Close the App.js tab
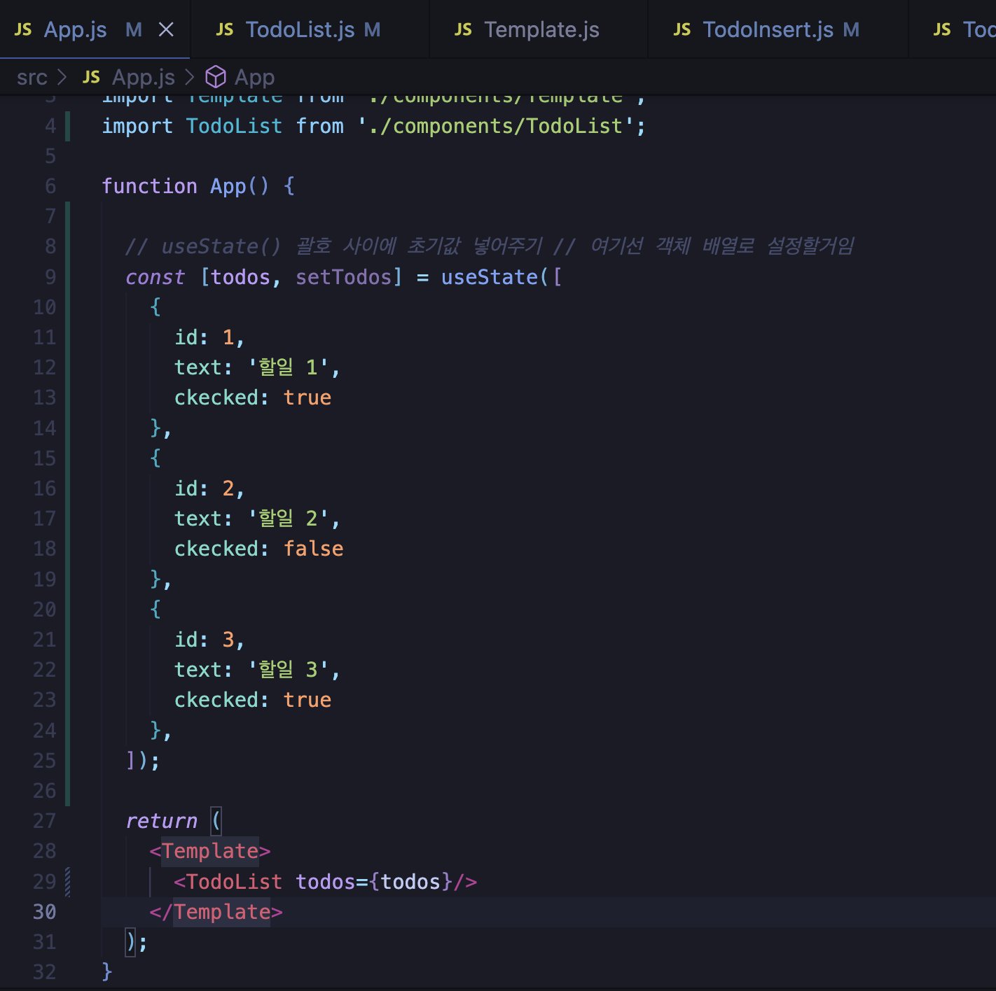The height and width of the screenshot is (991, 996). pyautogui.click(x=166, y=29)
